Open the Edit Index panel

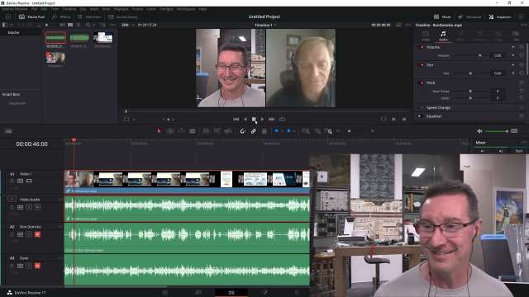89,16
